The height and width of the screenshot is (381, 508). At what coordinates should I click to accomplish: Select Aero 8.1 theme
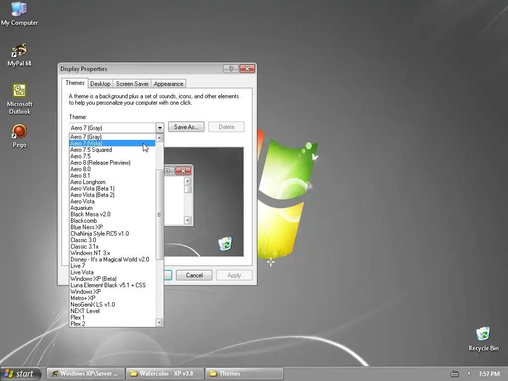(x=113, y=176)
